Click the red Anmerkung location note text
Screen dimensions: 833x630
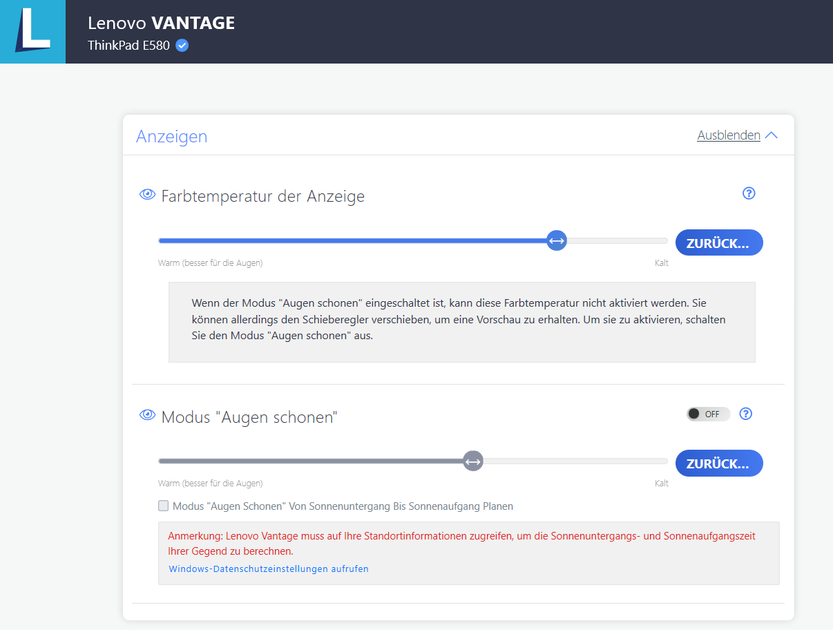[461, 544]
